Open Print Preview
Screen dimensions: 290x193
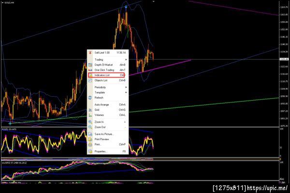[x=108, y=139]
